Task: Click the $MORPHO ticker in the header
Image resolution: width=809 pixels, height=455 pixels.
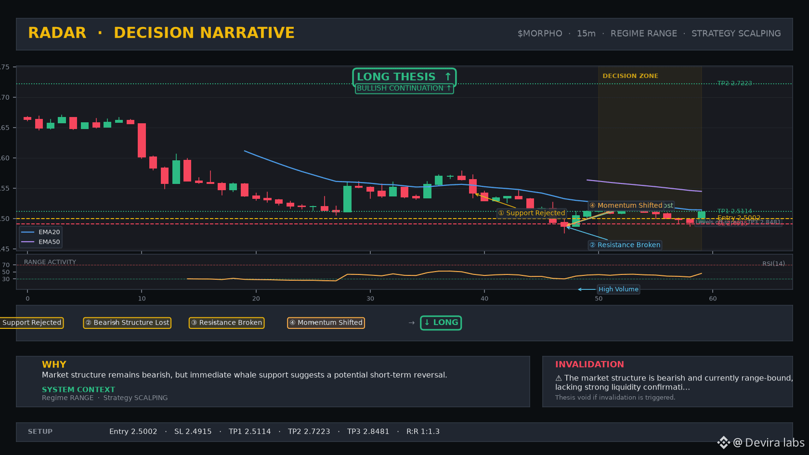Action: (540, 34)
